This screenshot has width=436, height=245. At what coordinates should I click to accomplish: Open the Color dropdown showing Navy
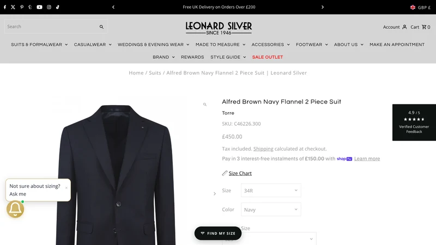271,210
